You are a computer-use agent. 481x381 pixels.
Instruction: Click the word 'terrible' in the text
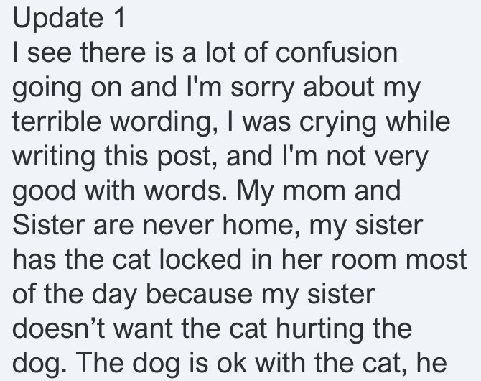(57, 121)
